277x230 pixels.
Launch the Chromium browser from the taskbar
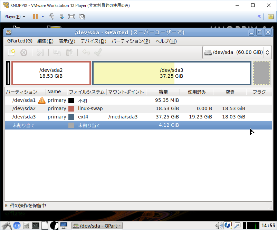pos(17,226)
